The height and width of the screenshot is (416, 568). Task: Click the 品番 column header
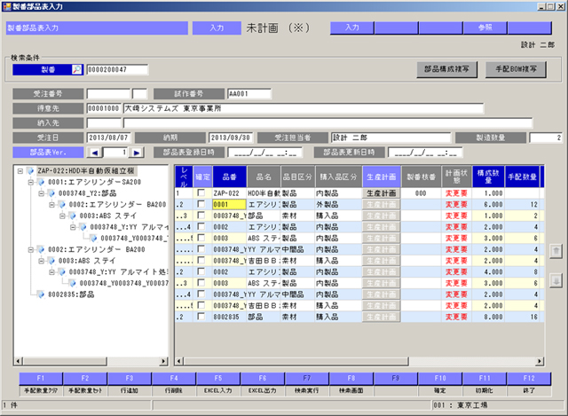pyautogui.click(x=230, y=177)
